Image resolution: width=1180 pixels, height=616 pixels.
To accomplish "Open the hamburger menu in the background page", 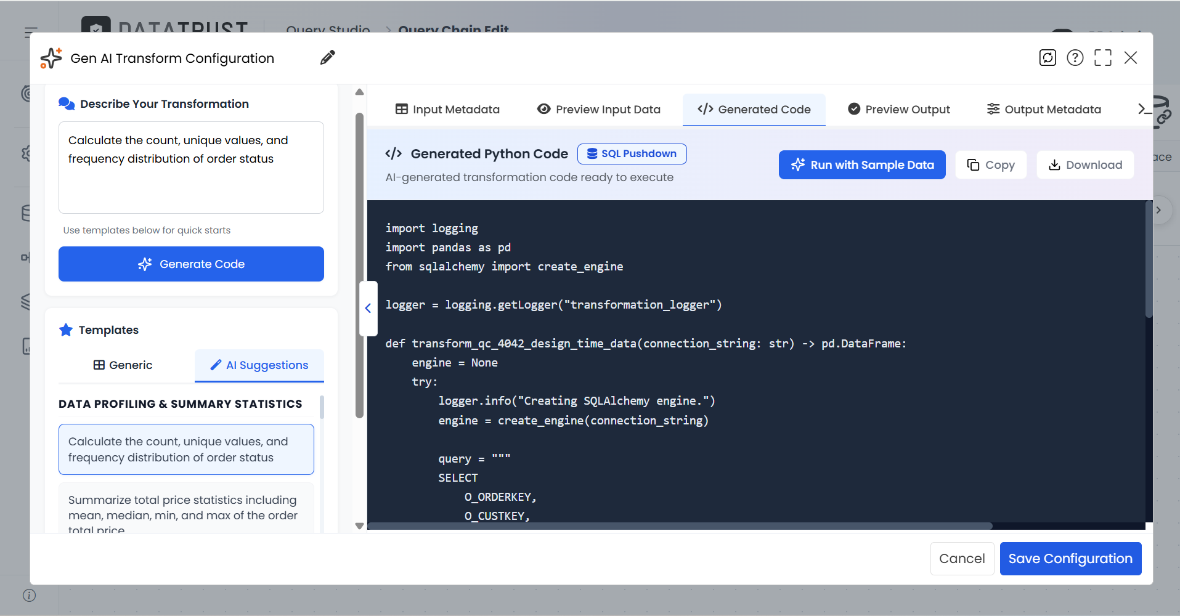I will 31,33.
